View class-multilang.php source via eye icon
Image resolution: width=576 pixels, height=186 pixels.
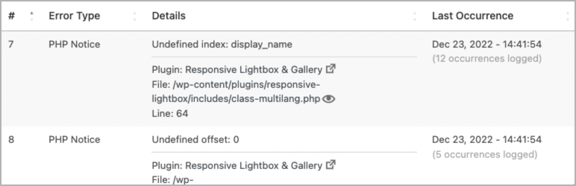[329, 99]
